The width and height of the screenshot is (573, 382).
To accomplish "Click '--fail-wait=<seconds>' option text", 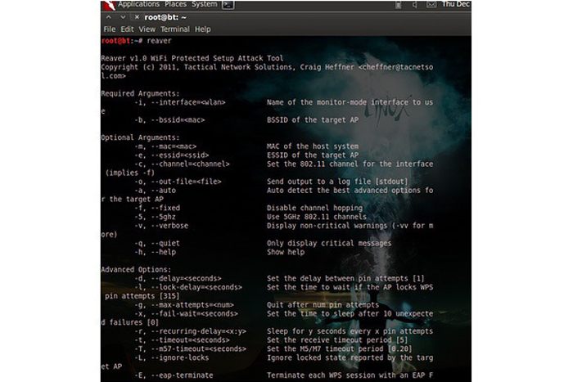I will click(195, 313).
